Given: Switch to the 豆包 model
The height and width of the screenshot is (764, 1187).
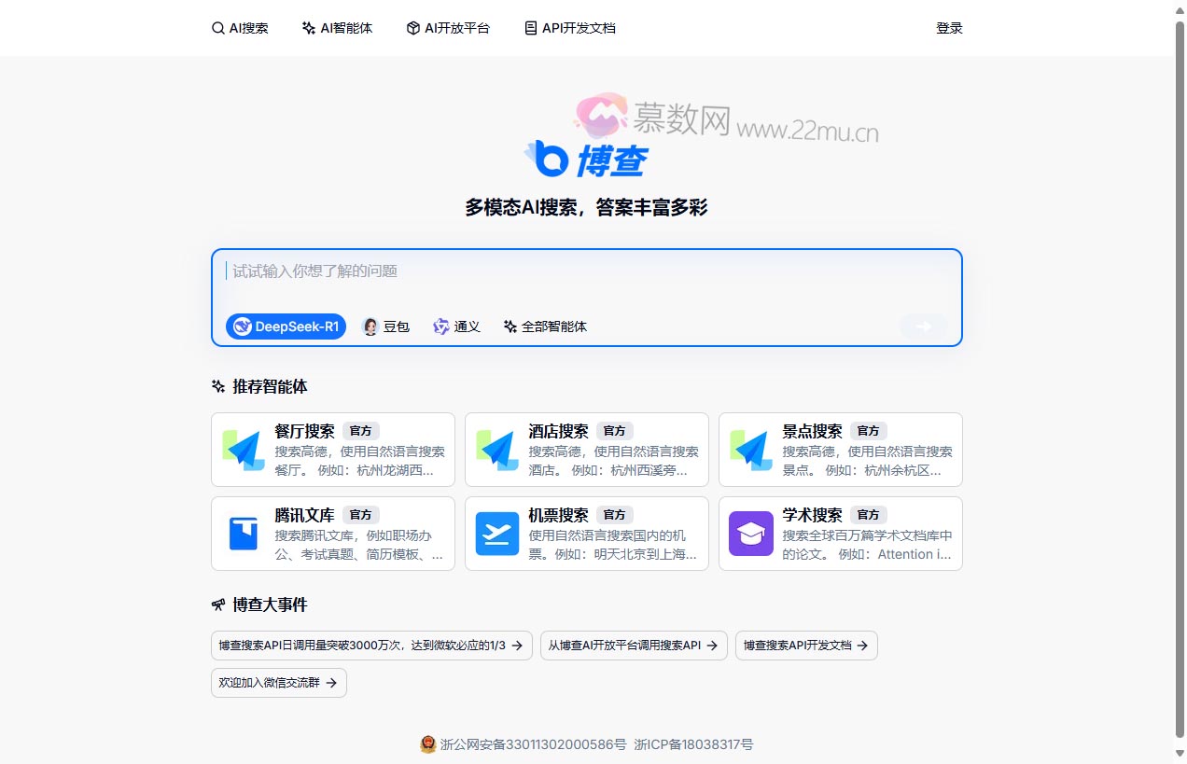Looking at the screenshot, I should pos(384,326).
